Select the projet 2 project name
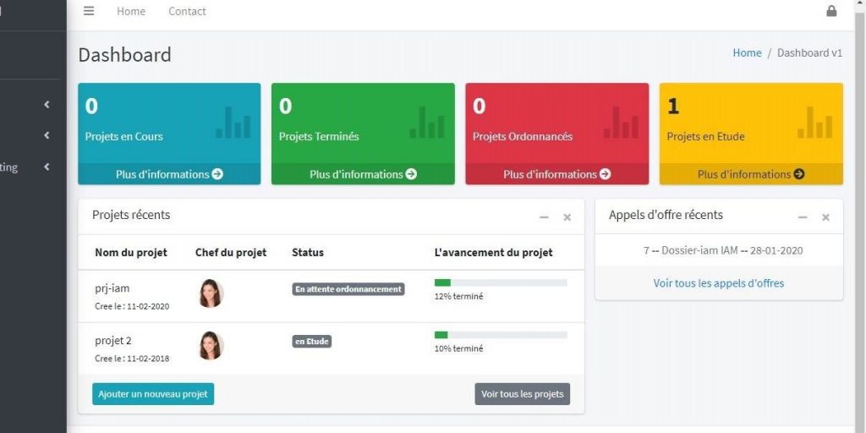The image size is (866, 433). click(x=113, y=341)
